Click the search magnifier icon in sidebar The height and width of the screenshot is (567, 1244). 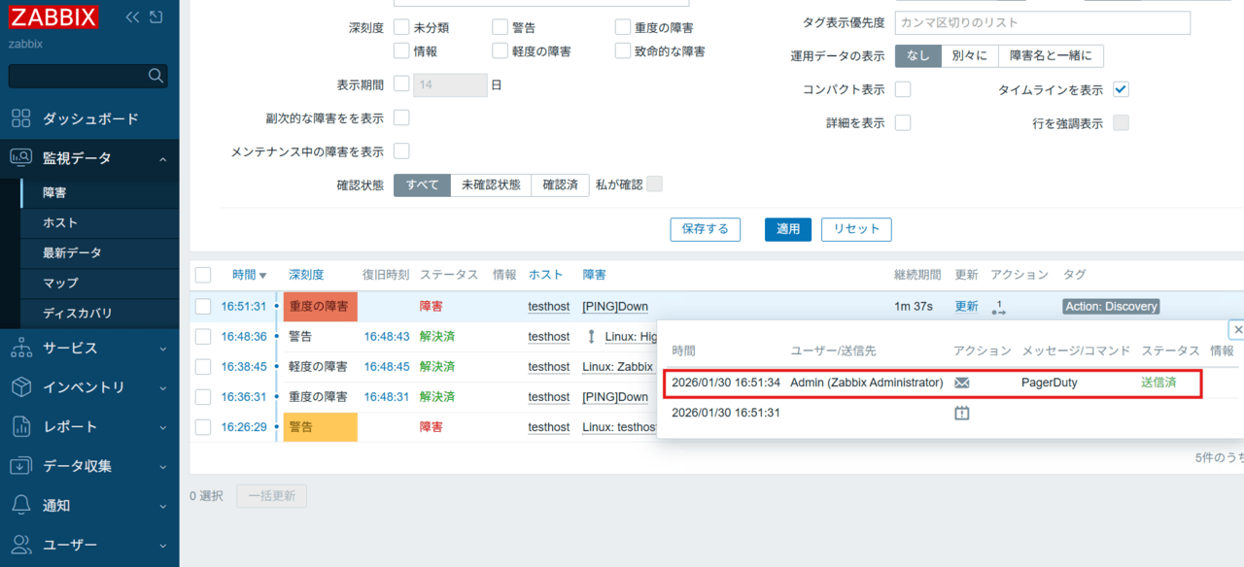(155, 76)
